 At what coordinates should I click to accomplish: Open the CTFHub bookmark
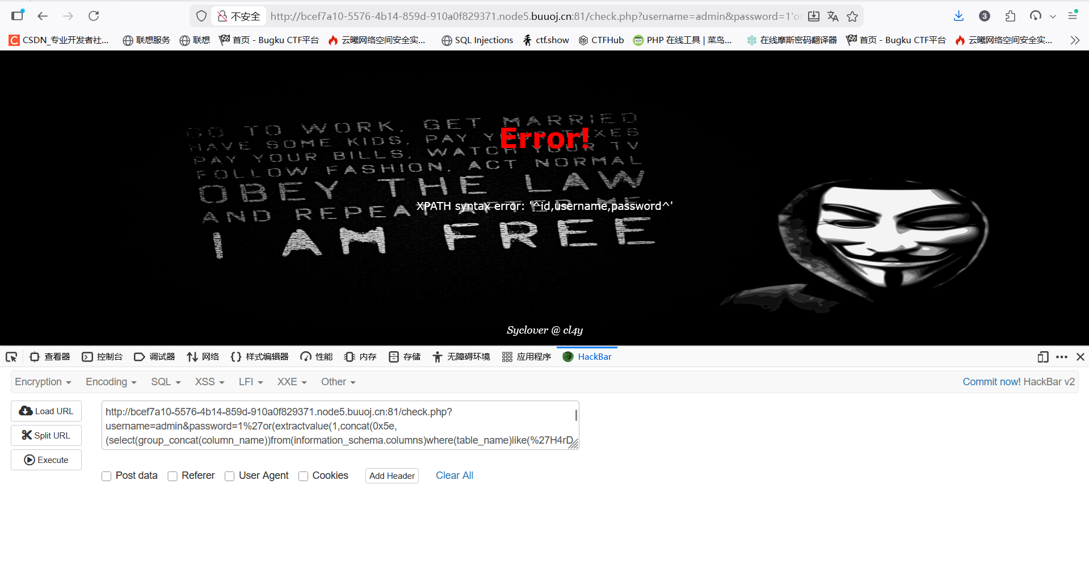[601, 40]
